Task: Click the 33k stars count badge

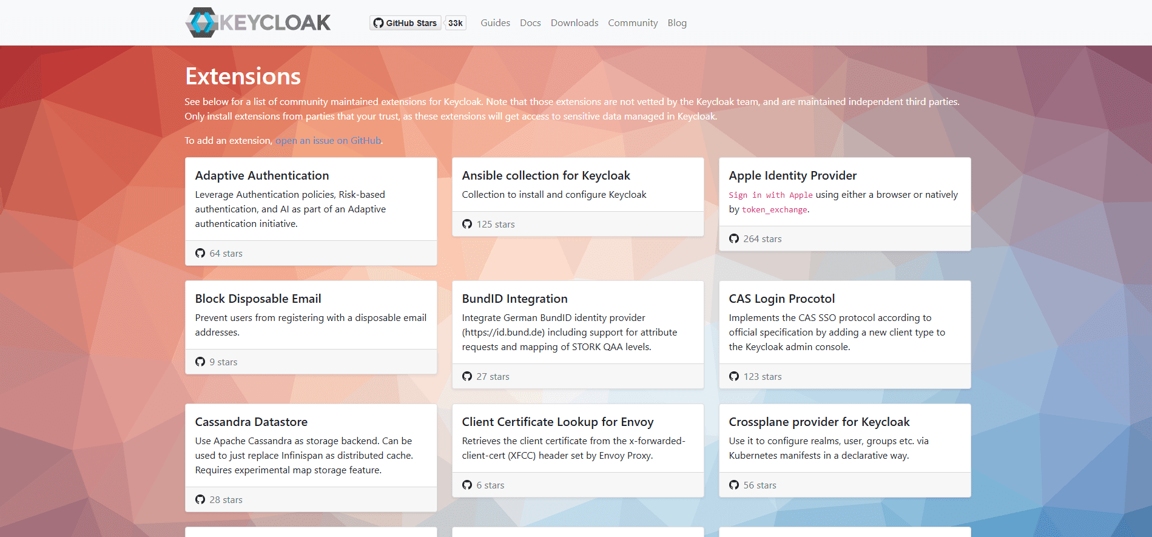Action: (x=456, y=23)
